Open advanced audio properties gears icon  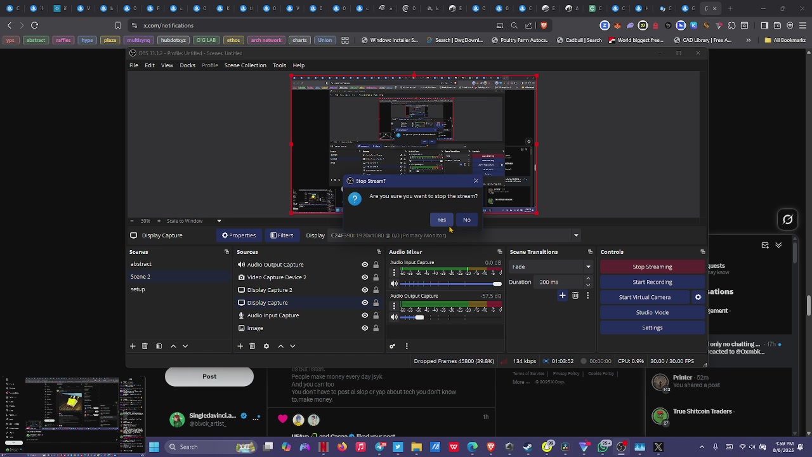(x=392, y=346)
